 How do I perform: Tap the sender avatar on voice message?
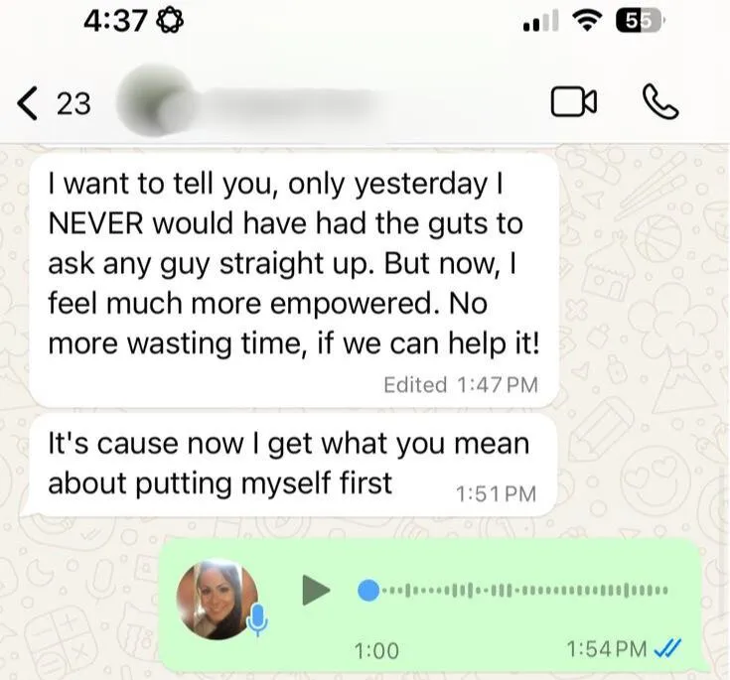coord(217,600)
